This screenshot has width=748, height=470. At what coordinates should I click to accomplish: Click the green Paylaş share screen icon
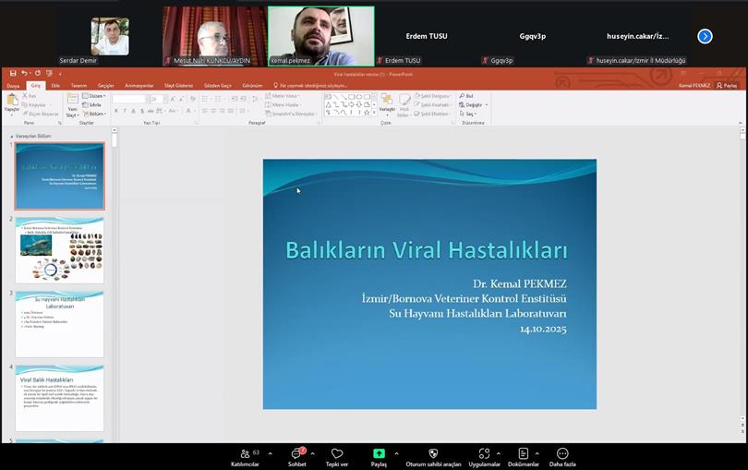click(x=379, y=453)
